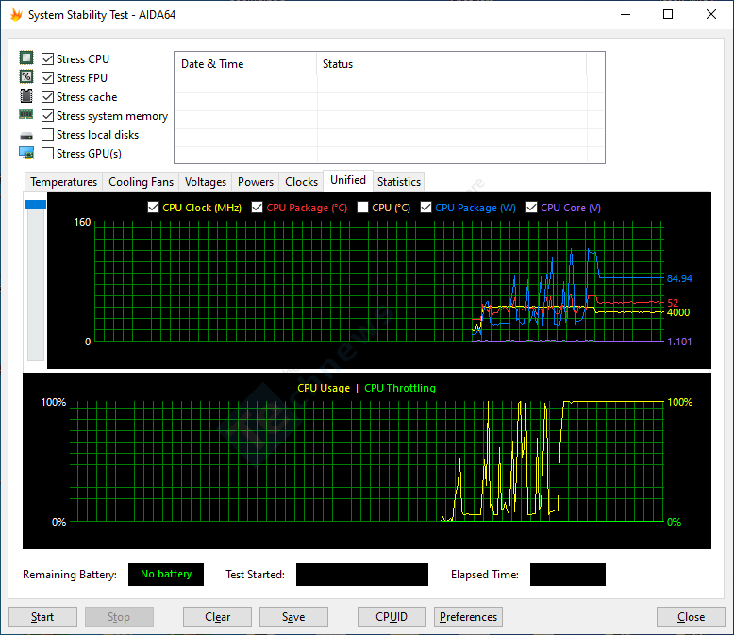Click the CPU Usage legend label
This screenshot has width=734, height=635.
pyautogui.click(x=324, y=388)
